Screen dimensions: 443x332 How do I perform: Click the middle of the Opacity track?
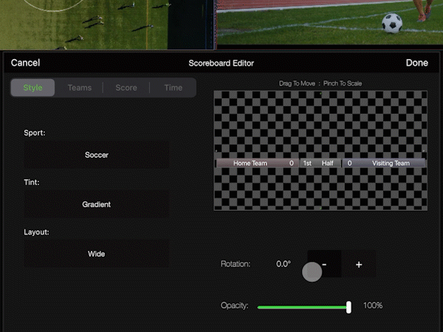click(x=303, y=306)
